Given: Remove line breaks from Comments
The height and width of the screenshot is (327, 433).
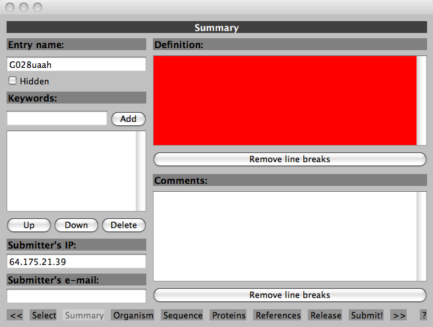Looking at the screenshot, I should click(x=289, y=295).
